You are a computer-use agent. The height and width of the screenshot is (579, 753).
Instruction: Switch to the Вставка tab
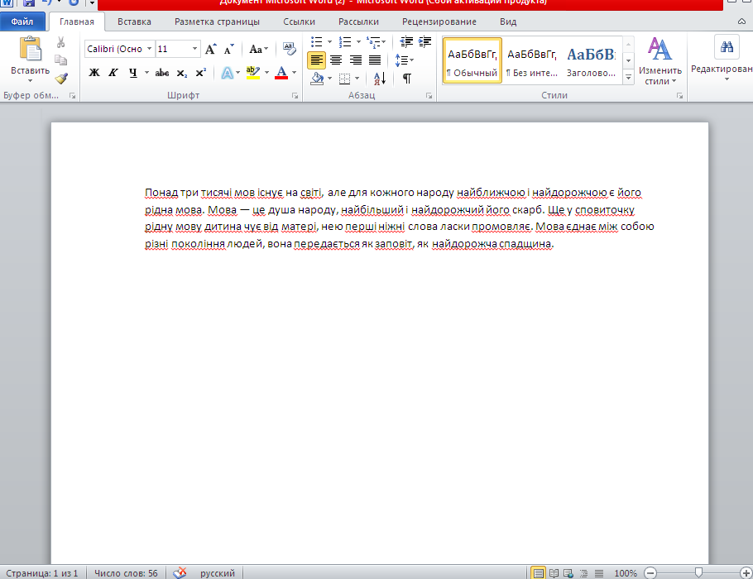(134, 22)
